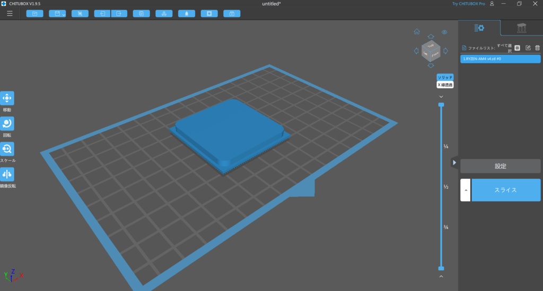Click the Hollow model toolbar button
543x291 pixels.
click(x=187, y=13)
